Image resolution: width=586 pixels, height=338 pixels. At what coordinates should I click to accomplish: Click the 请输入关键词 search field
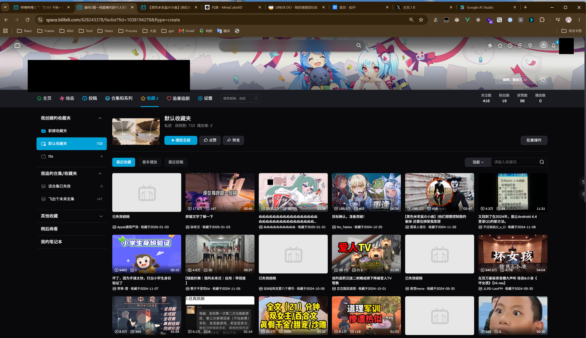pos(514,162)
